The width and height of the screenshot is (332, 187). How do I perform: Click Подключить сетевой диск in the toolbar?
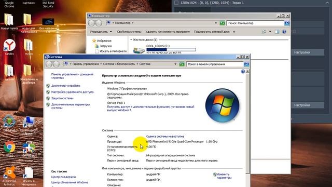212,32
